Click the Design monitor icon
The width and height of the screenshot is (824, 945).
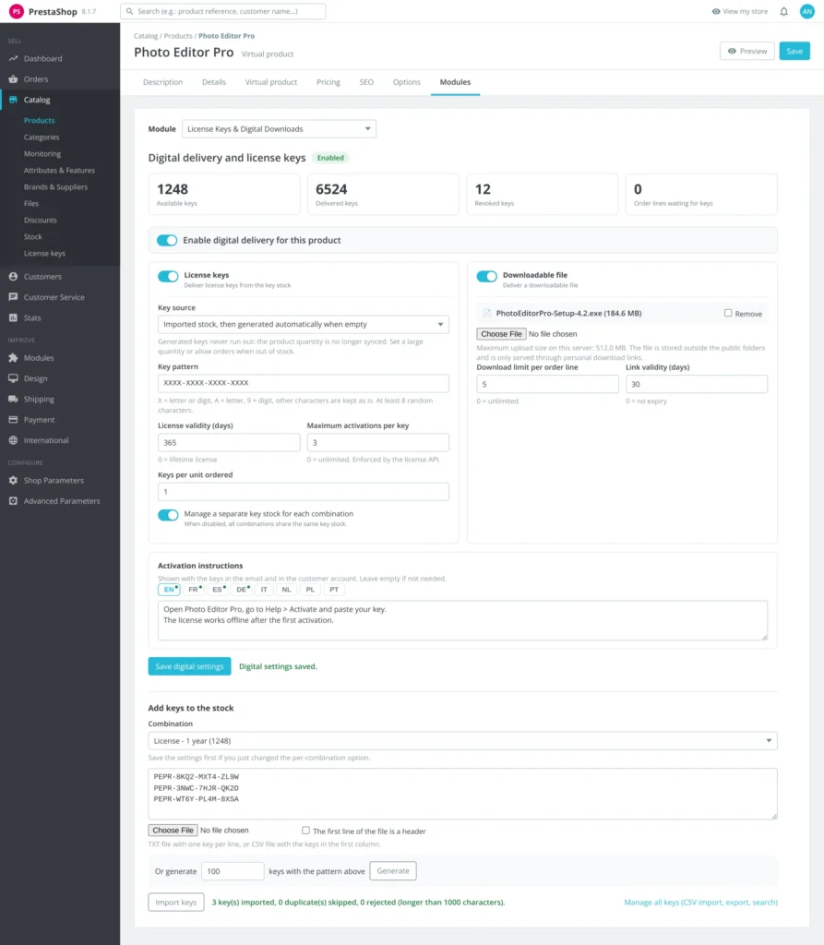pyautogui.click(x=13, y=378)
